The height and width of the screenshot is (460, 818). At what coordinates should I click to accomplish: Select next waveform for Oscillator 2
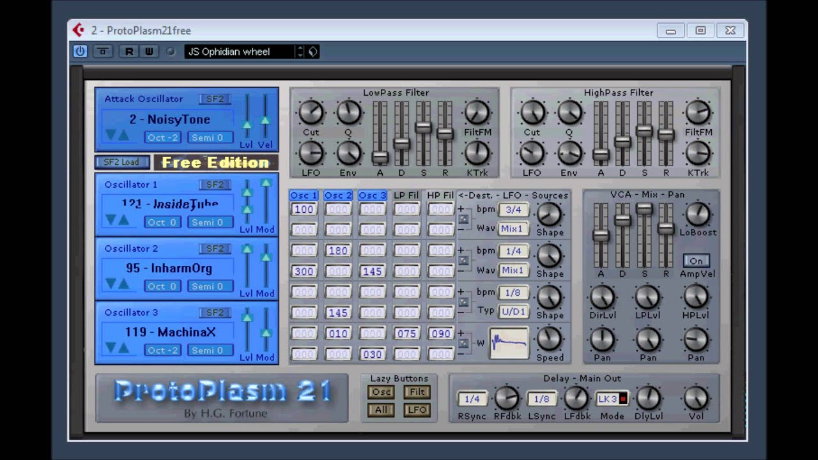pos(123,284)
